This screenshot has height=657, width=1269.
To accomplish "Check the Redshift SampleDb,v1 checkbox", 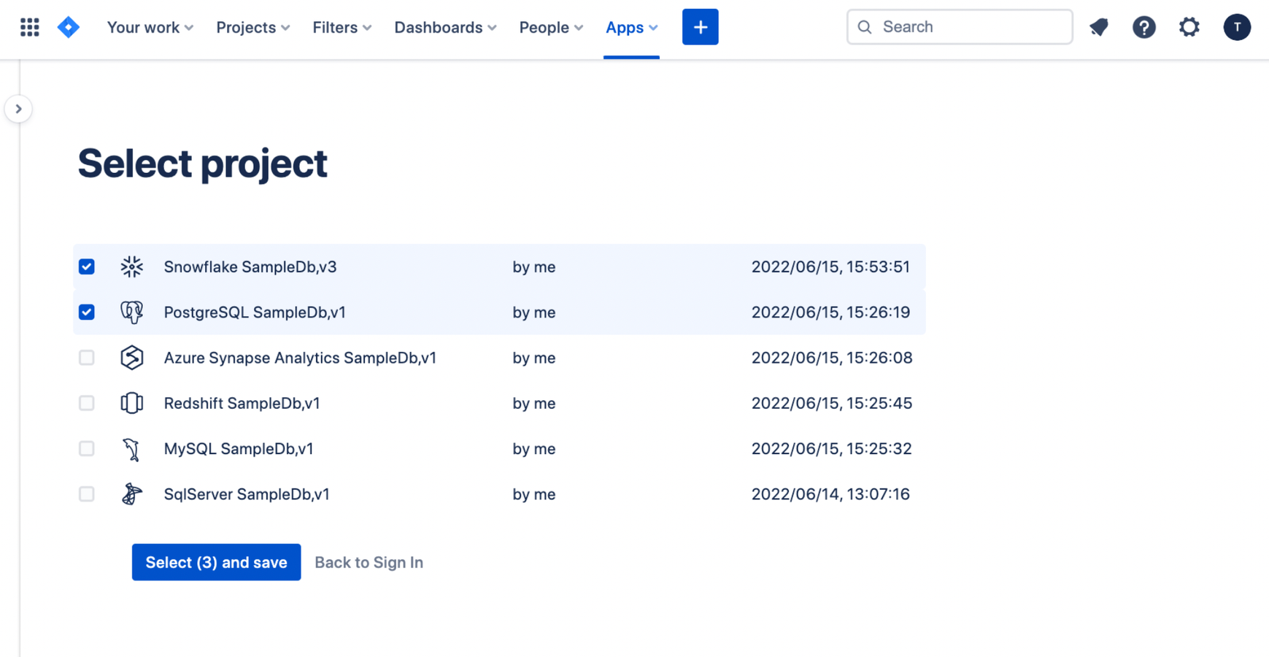I will [x=87, y=403].
